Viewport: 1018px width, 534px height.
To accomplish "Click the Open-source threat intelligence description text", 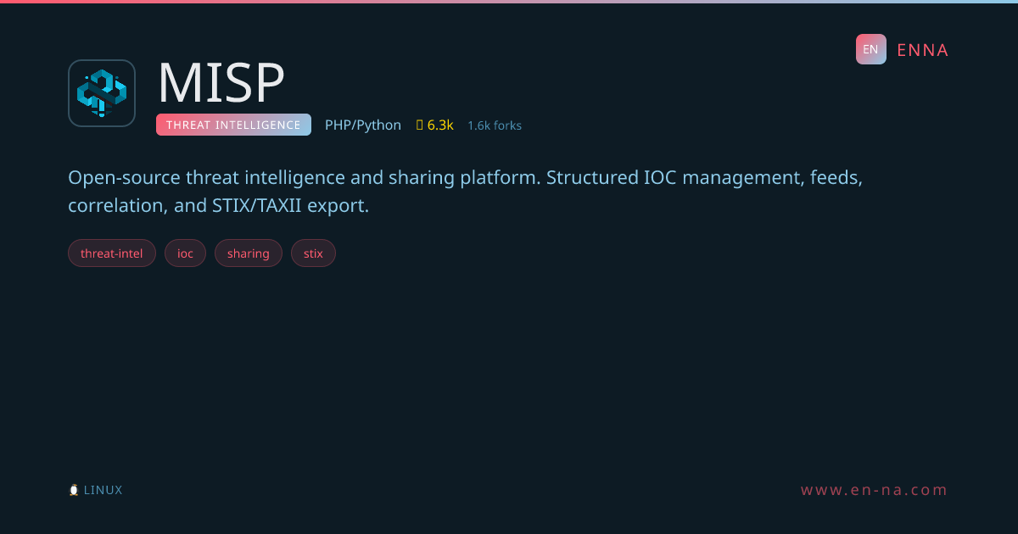I will 465,192.
